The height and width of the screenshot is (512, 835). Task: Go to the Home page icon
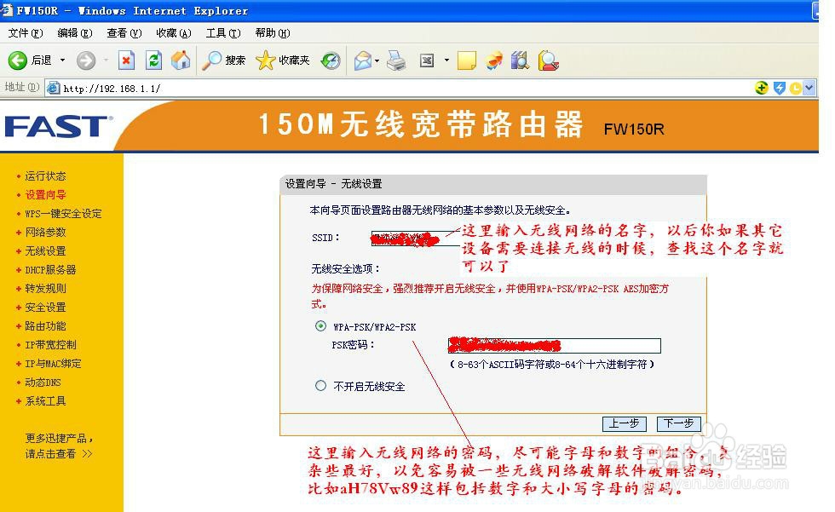click(181, 60)
